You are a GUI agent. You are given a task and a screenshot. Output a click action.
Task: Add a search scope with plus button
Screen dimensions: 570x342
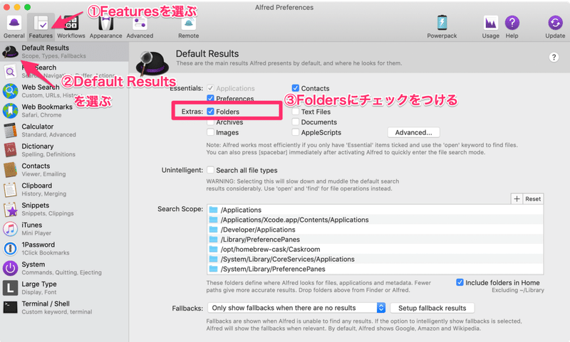[x=517, y=199]
